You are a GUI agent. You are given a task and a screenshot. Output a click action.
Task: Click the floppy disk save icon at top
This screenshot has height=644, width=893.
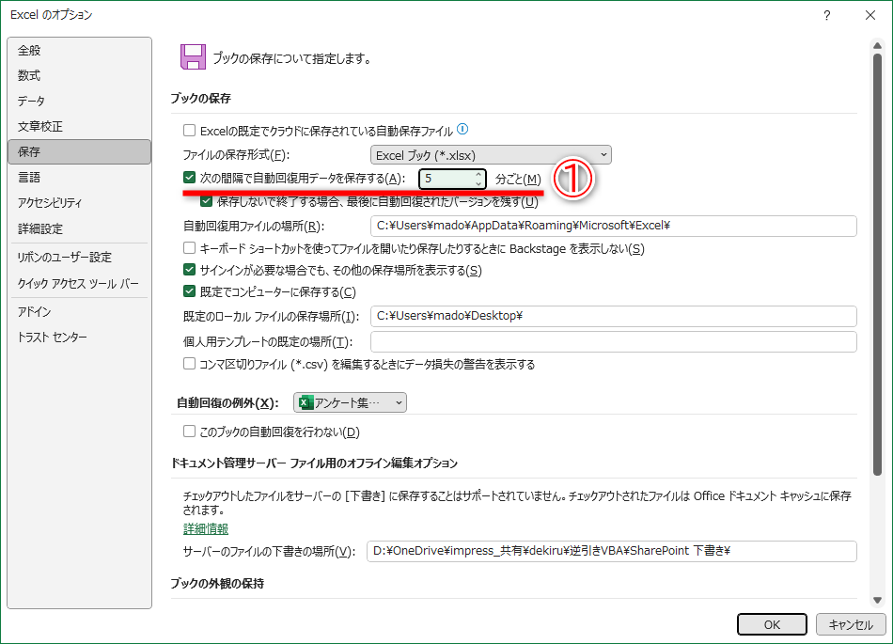(193, 56)
